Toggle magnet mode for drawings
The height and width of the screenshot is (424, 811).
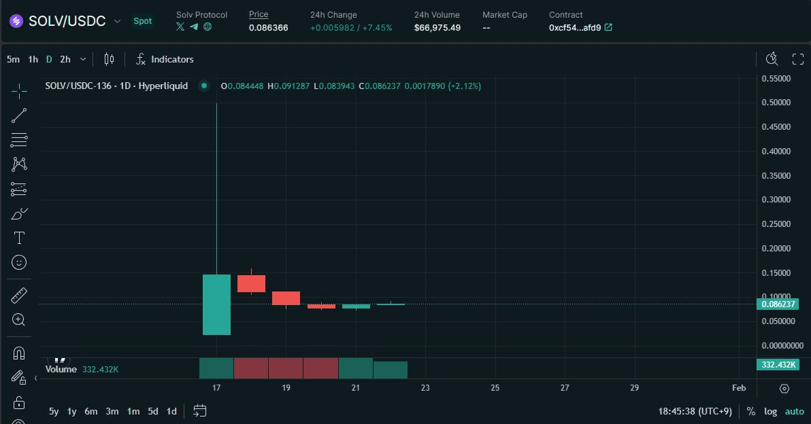pos(19,353)
